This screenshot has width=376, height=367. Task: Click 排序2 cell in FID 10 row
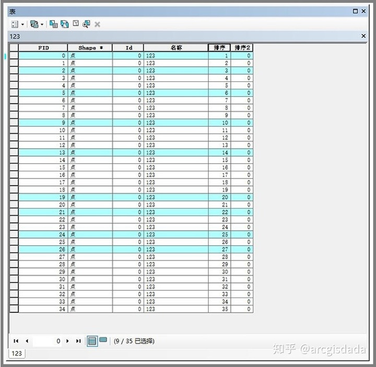pyautogui.click(x=242, y=130)
